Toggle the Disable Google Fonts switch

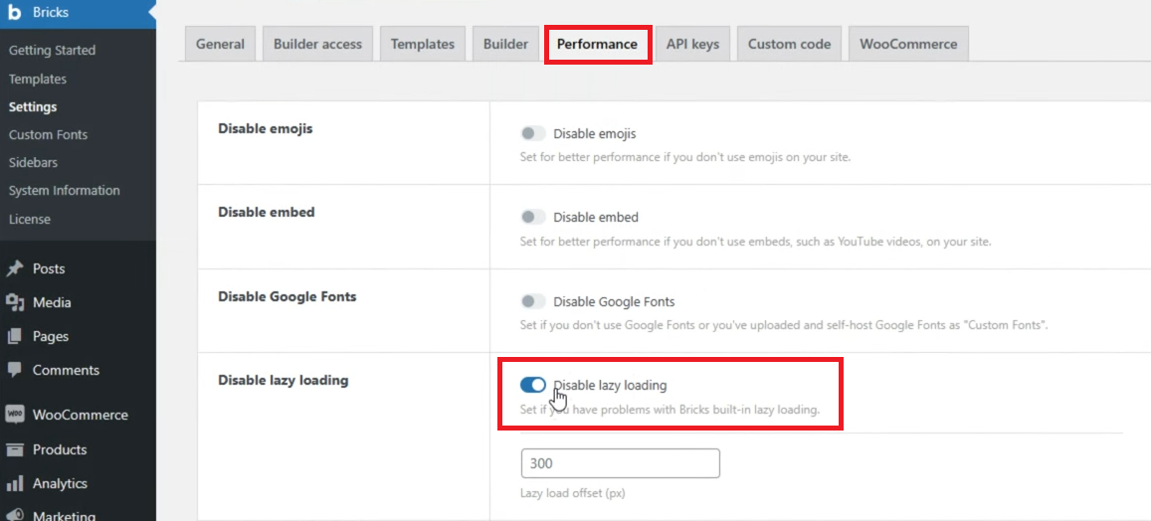tap(533, 301)
